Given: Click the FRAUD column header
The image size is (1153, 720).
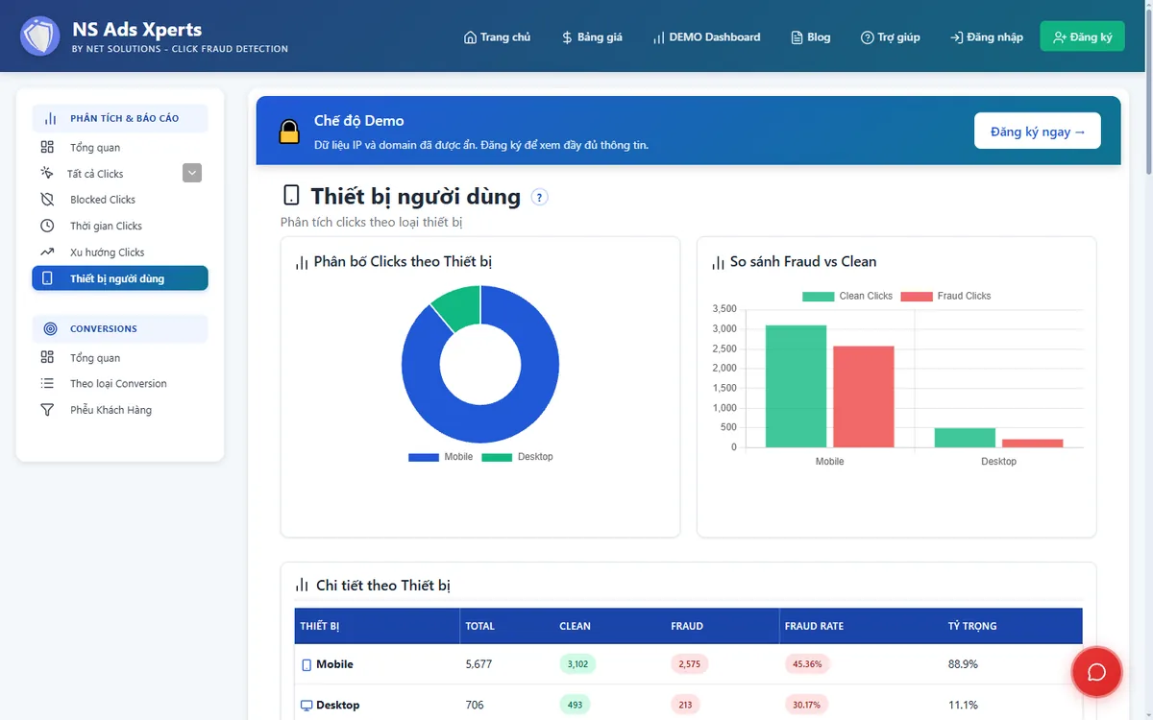Looking at the screenshot, I should point(687,626).
